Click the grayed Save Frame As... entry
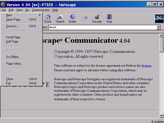164x123 pixels. [x=22, y=30]
